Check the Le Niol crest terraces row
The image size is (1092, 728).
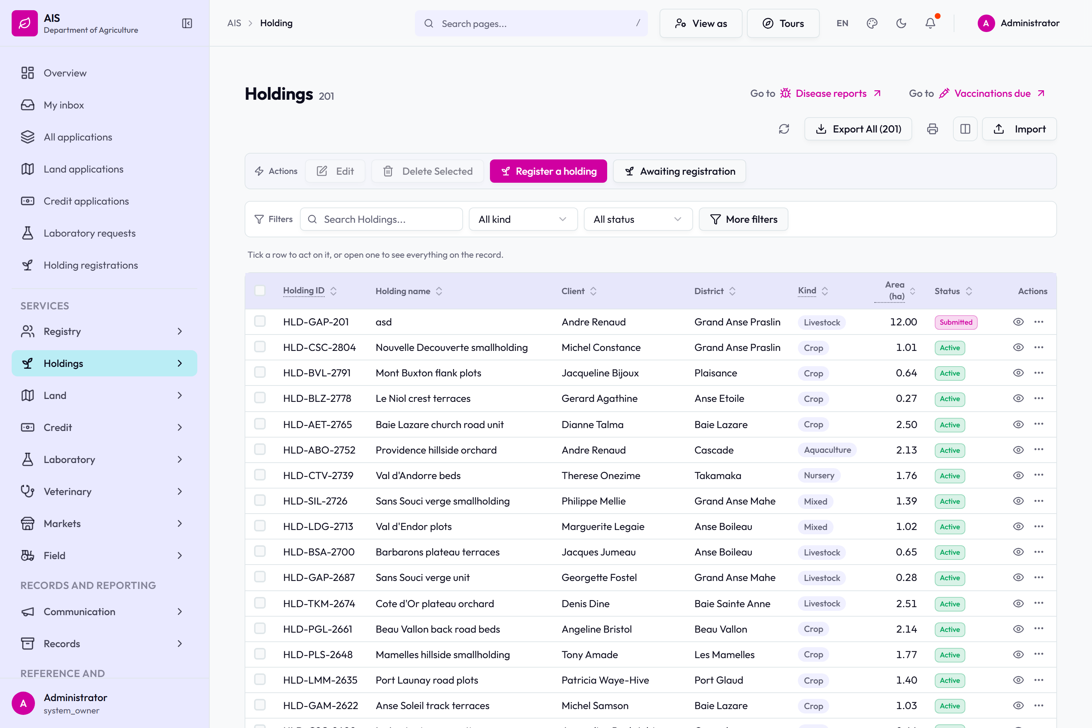(x=260, y=398)
